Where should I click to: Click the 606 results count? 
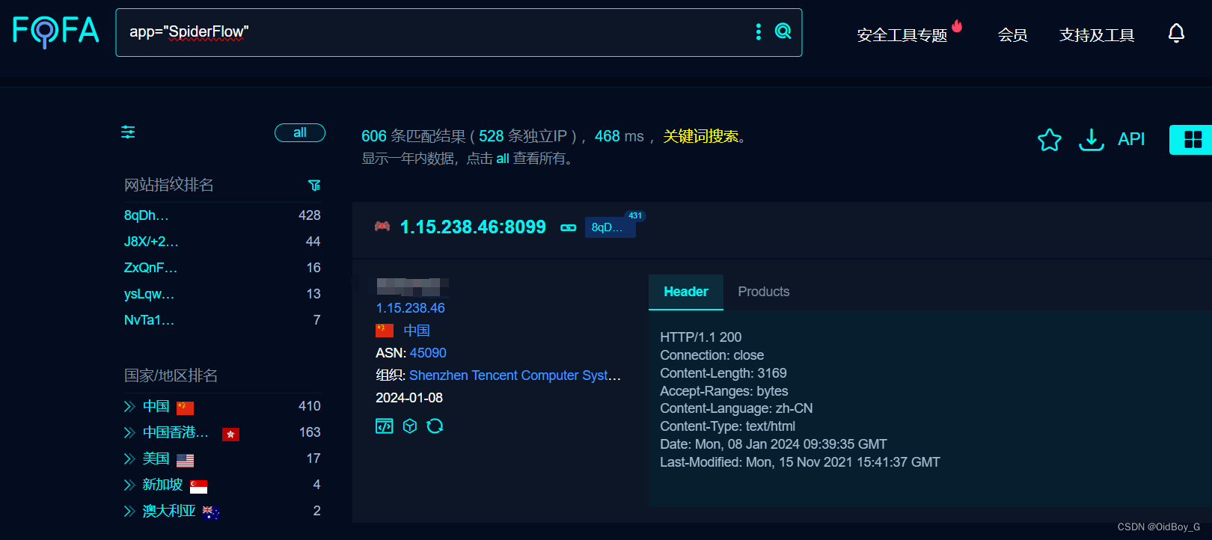tap(374, 136)
